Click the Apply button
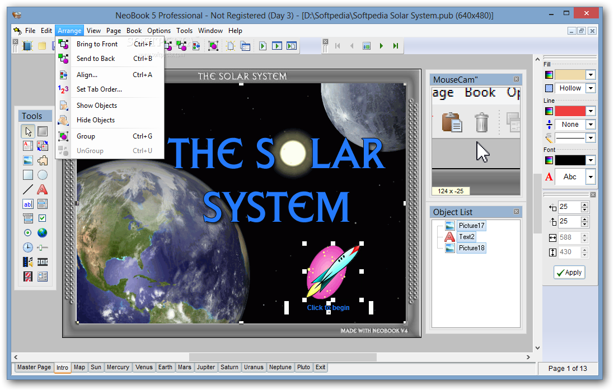This screenshot has width=614, height=391. [x=569, y=273]
